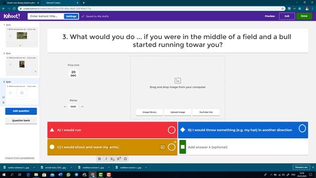Expand download options for first .jpg file
This screenshot has height=178, width=316.
pos(34,168)
